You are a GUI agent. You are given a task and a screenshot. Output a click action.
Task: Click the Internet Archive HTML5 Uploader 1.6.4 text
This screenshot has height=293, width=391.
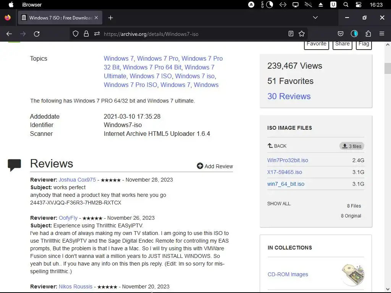pos(157,134)
